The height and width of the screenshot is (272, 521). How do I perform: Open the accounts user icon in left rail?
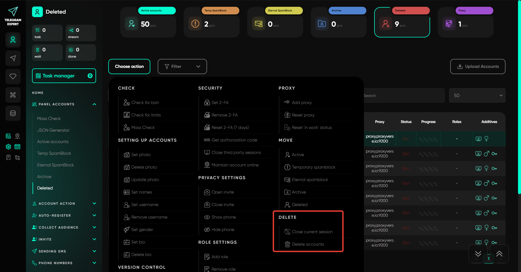coord(13,40)
